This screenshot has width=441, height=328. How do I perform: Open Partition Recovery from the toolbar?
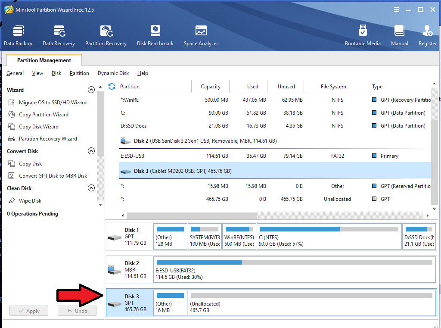(106, 35)
